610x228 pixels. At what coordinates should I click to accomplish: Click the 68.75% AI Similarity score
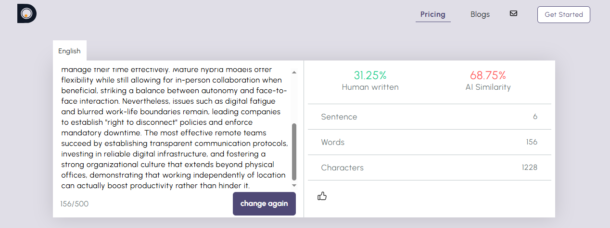point(488,75)
